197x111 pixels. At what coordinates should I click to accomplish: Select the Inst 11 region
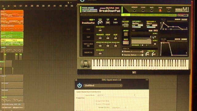(12, 99)
